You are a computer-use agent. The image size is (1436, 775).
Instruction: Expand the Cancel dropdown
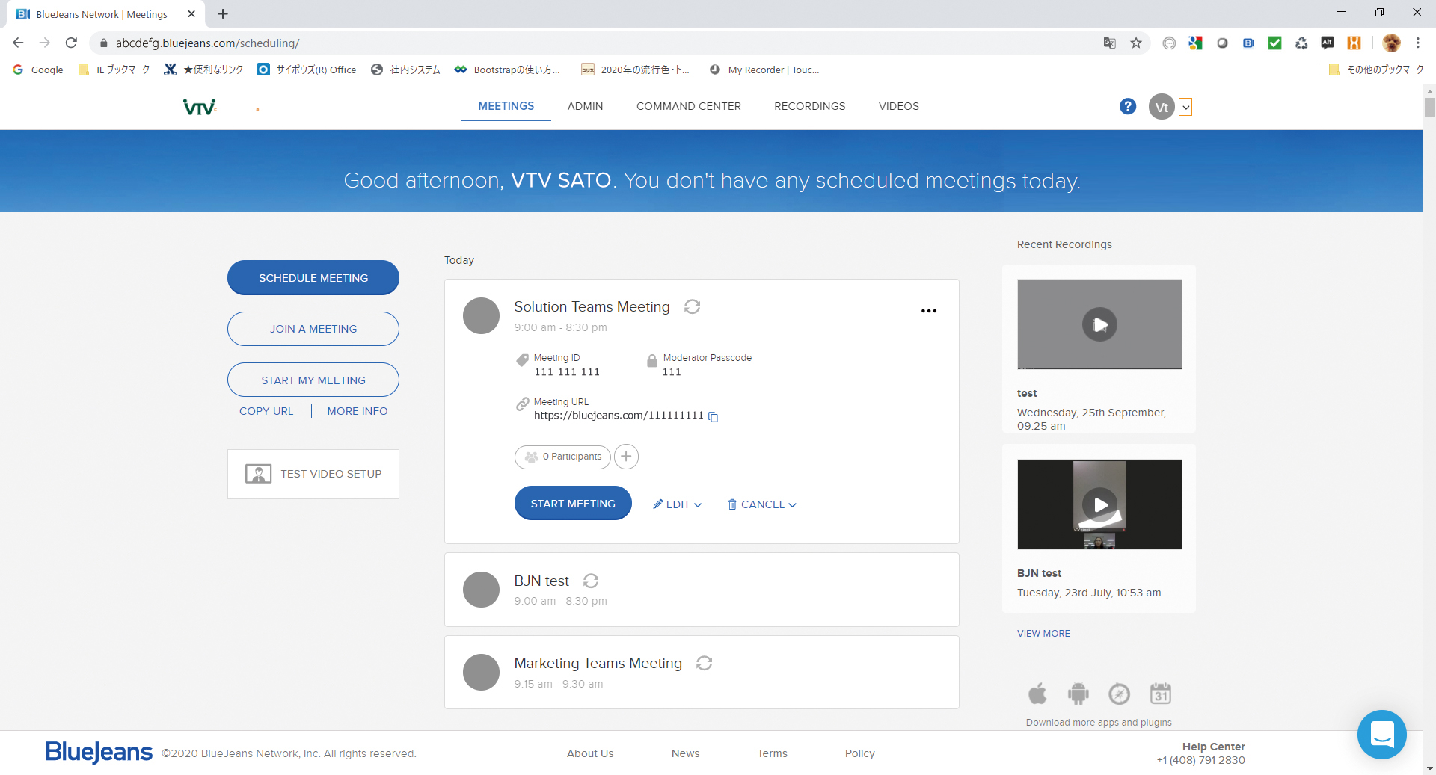click(762, 504)
